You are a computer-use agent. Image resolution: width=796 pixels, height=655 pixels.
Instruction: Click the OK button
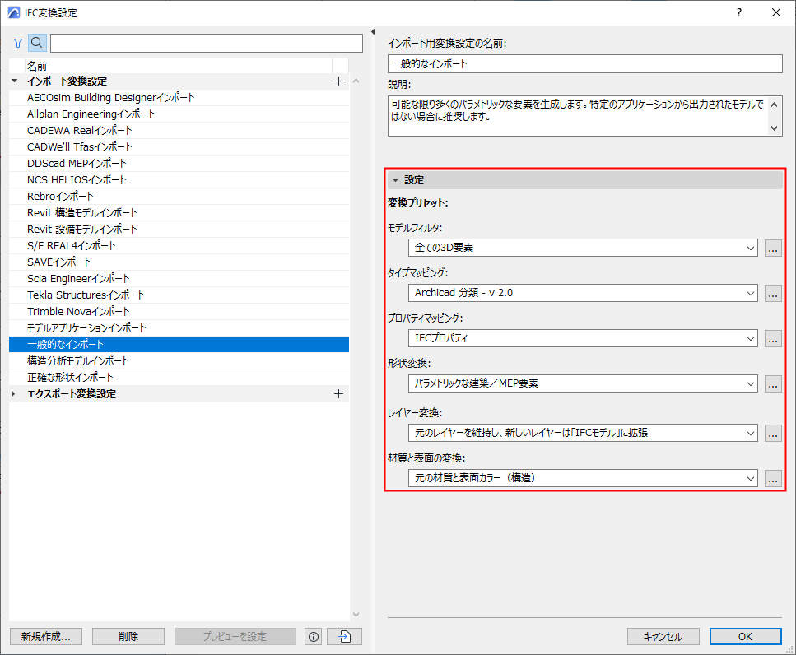[745, 636]
